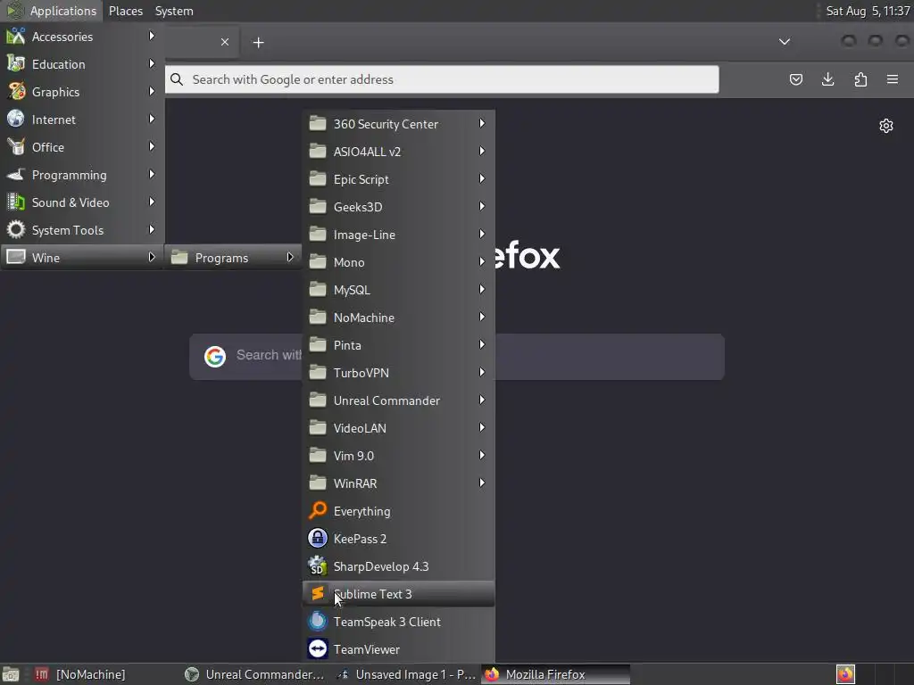Click Firefox icon in system tray
The height and width of the screenshot is (685, 914).
pos(845,674)
